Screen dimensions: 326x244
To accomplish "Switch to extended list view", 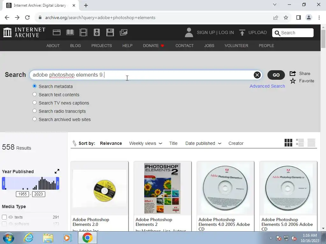I will click(300, 143).
